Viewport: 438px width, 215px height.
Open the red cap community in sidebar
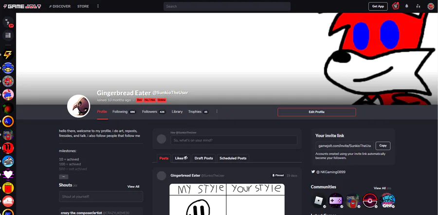[x=8, y=201]
